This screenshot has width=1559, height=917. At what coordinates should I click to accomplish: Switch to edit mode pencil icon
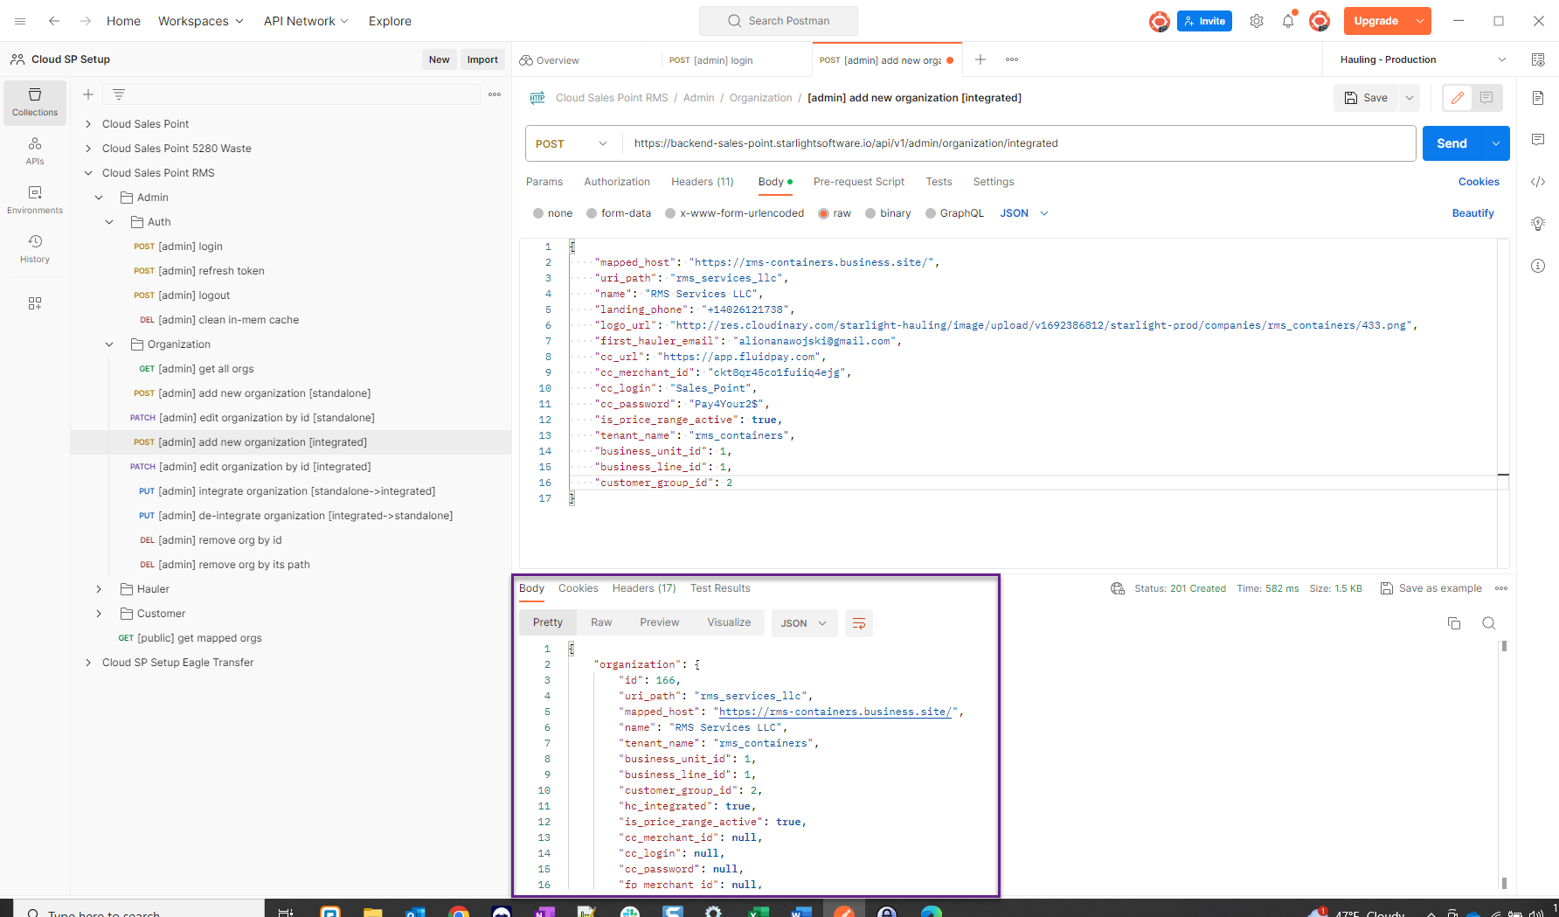[x=1458, y=98]
